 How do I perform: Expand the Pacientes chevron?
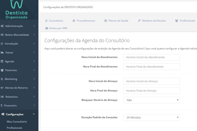tap(34, 70)
